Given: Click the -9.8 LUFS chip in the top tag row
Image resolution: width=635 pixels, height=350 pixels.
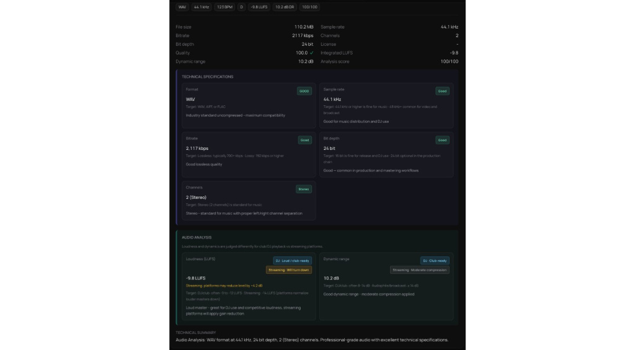Looking at the screenshot, I should pos(259,7).
